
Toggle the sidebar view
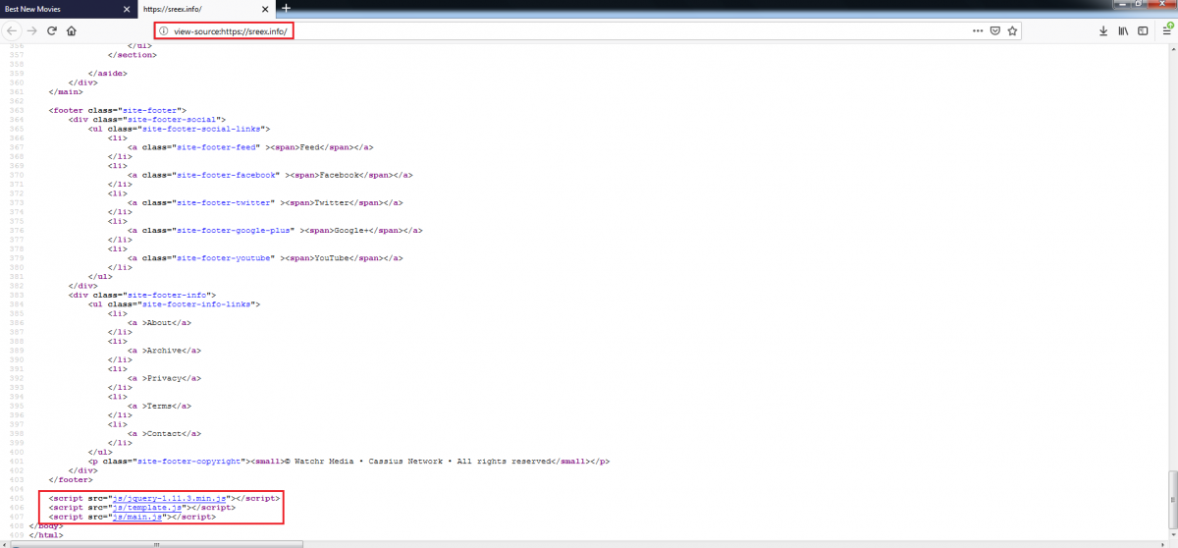click(x=1143, y=30)
